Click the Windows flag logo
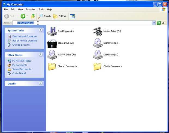Screen dimensions: 169x133 click(x=164, y=10)
